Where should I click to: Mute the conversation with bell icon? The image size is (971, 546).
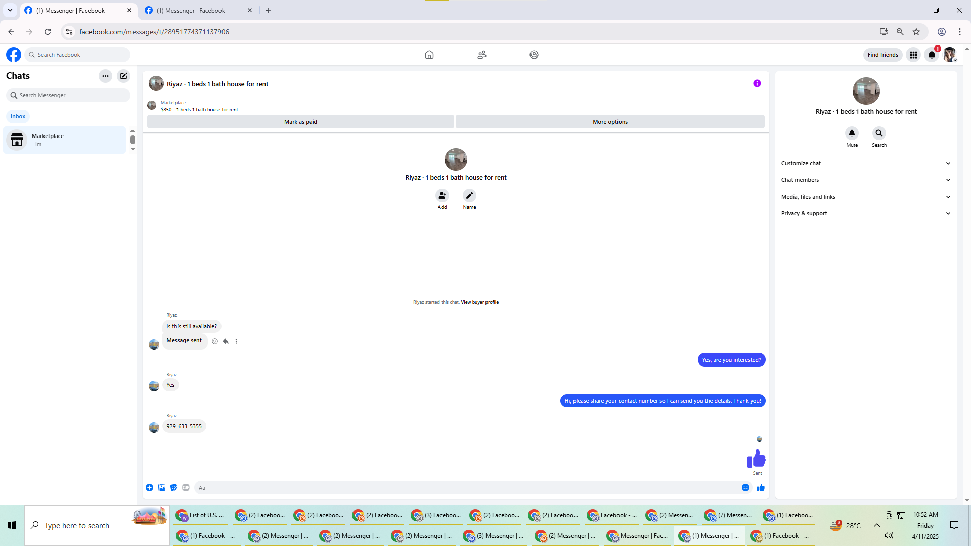tap(852, 133)
